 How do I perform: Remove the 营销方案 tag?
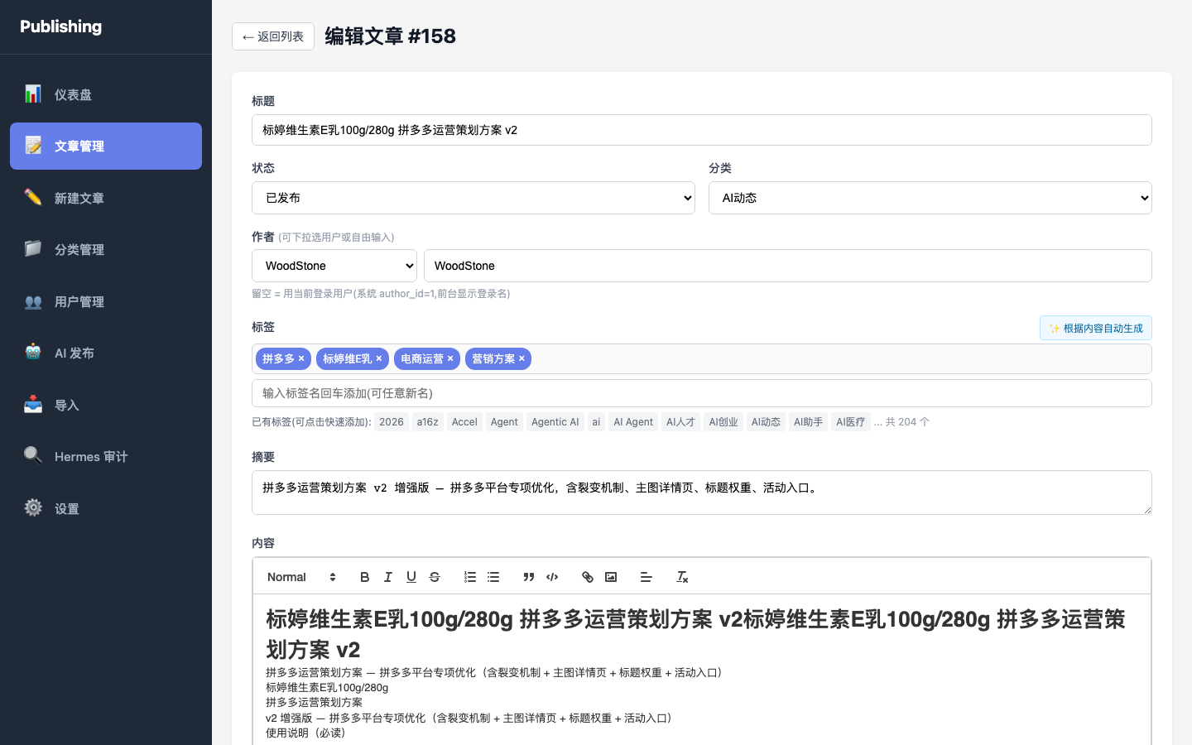click(x=521, y=358)
